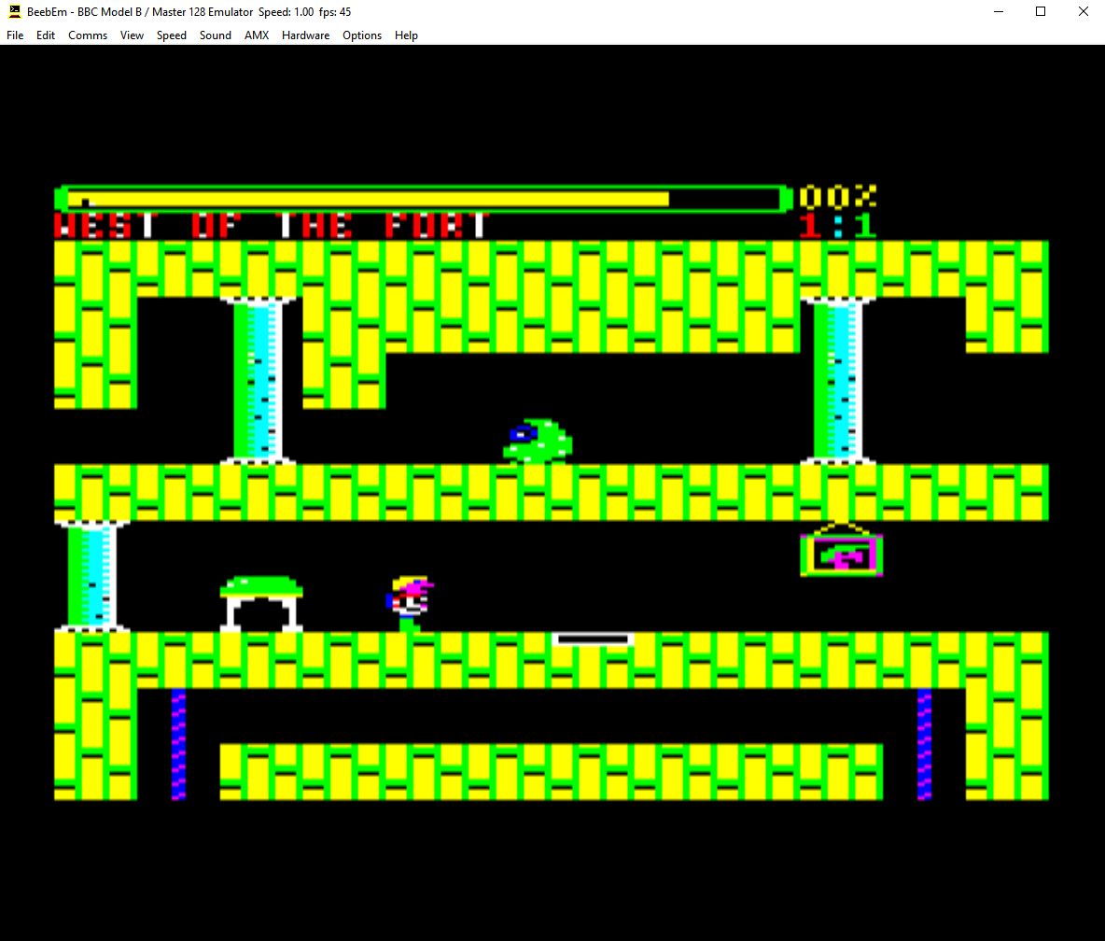Click the BeebEm title bar icon
Screen dimensions: 1105x941
(x=13, y=12)
